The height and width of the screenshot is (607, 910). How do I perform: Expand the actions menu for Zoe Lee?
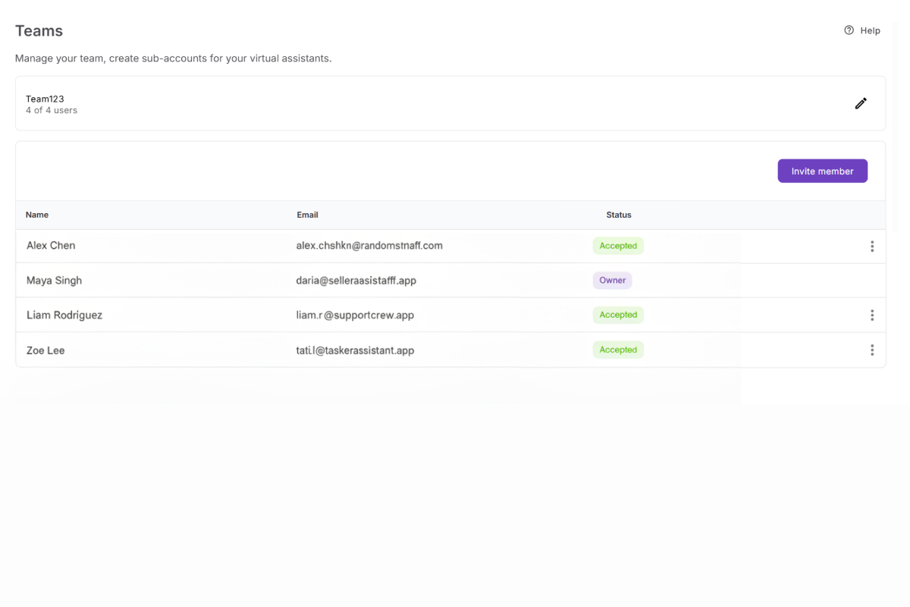(x=872, y=350)
